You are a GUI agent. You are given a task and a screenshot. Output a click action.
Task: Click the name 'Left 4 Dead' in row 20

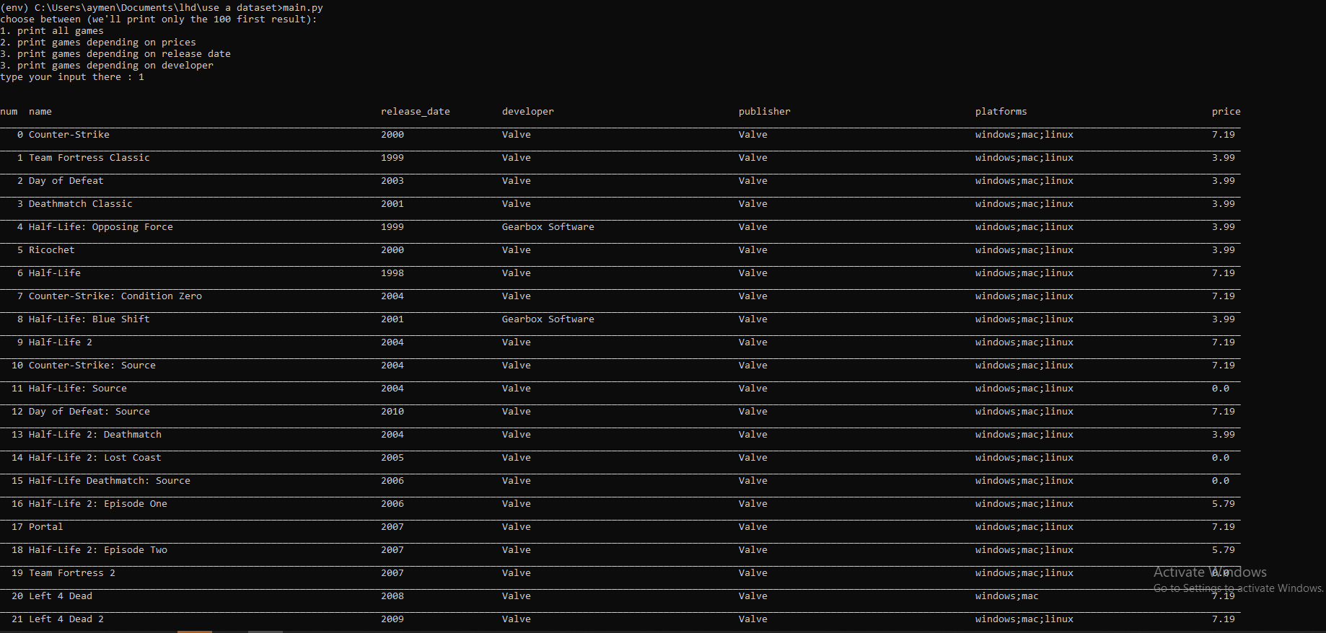point(61,596)
